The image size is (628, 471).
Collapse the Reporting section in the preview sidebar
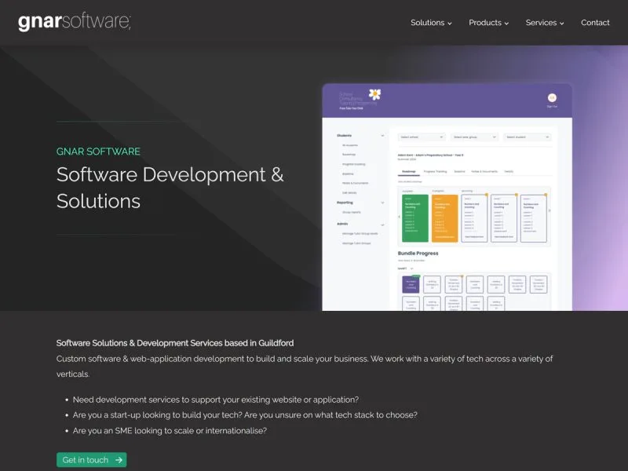[x=382, y=203]
